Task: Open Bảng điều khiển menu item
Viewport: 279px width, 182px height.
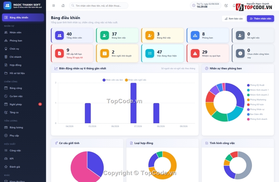Action: coord(23,18)
